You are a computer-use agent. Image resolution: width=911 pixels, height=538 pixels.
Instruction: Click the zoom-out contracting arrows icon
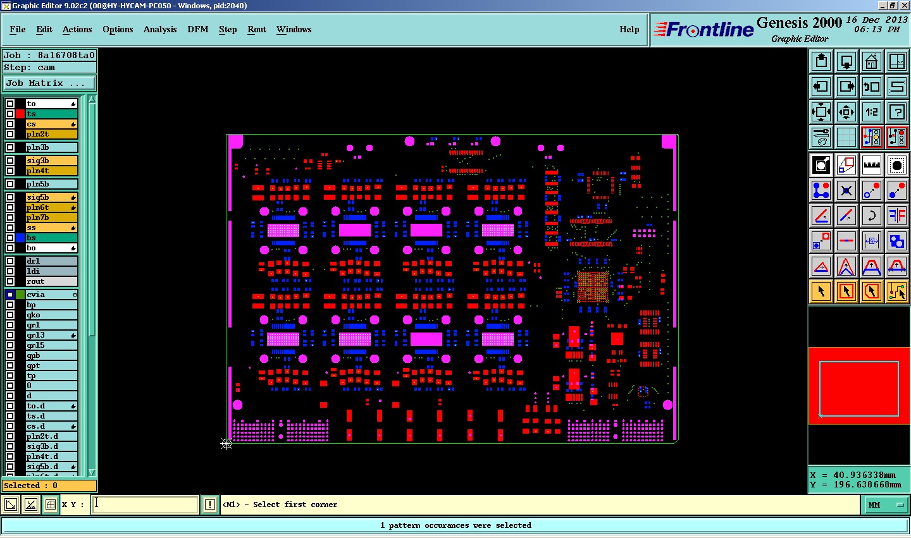pos(846,112)
